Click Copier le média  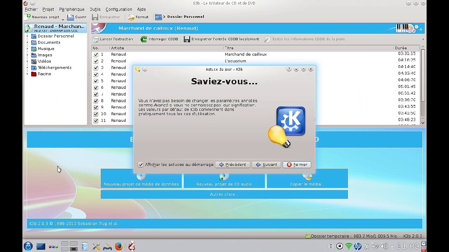pyautogui.click(x=307, y=178)
